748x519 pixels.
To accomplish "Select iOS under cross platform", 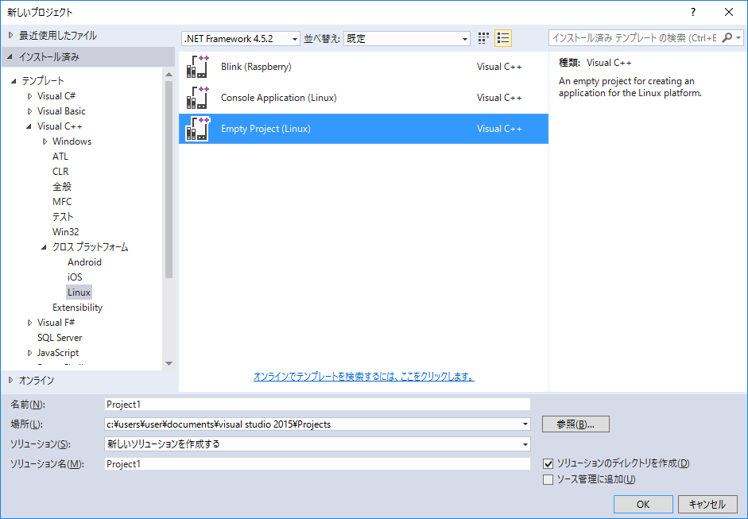I will click(75, 277).
